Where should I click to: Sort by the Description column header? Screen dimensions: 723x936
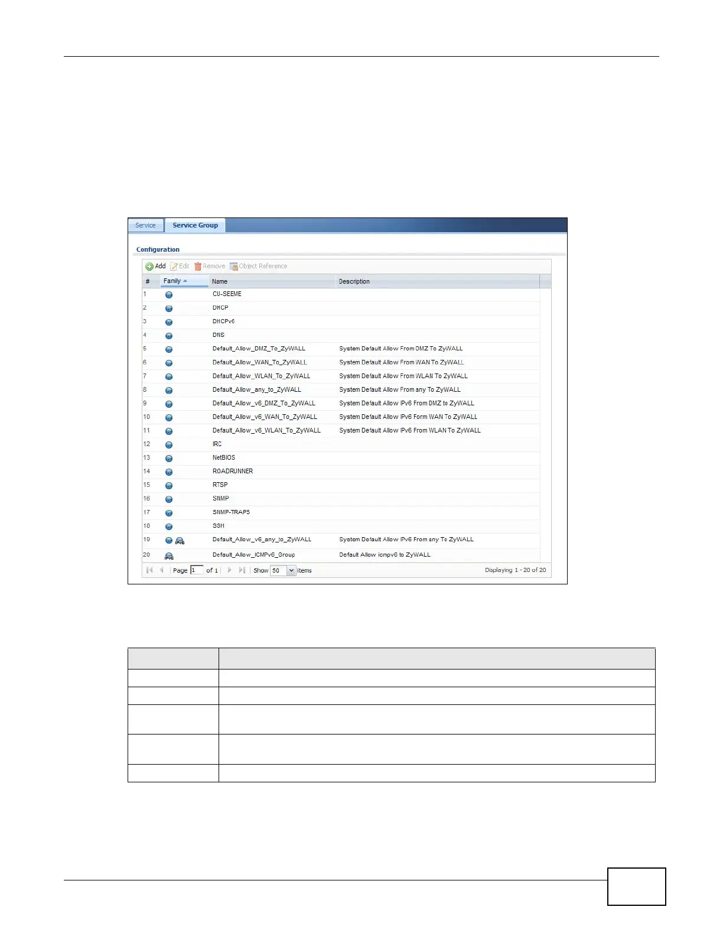coord(438,281)
